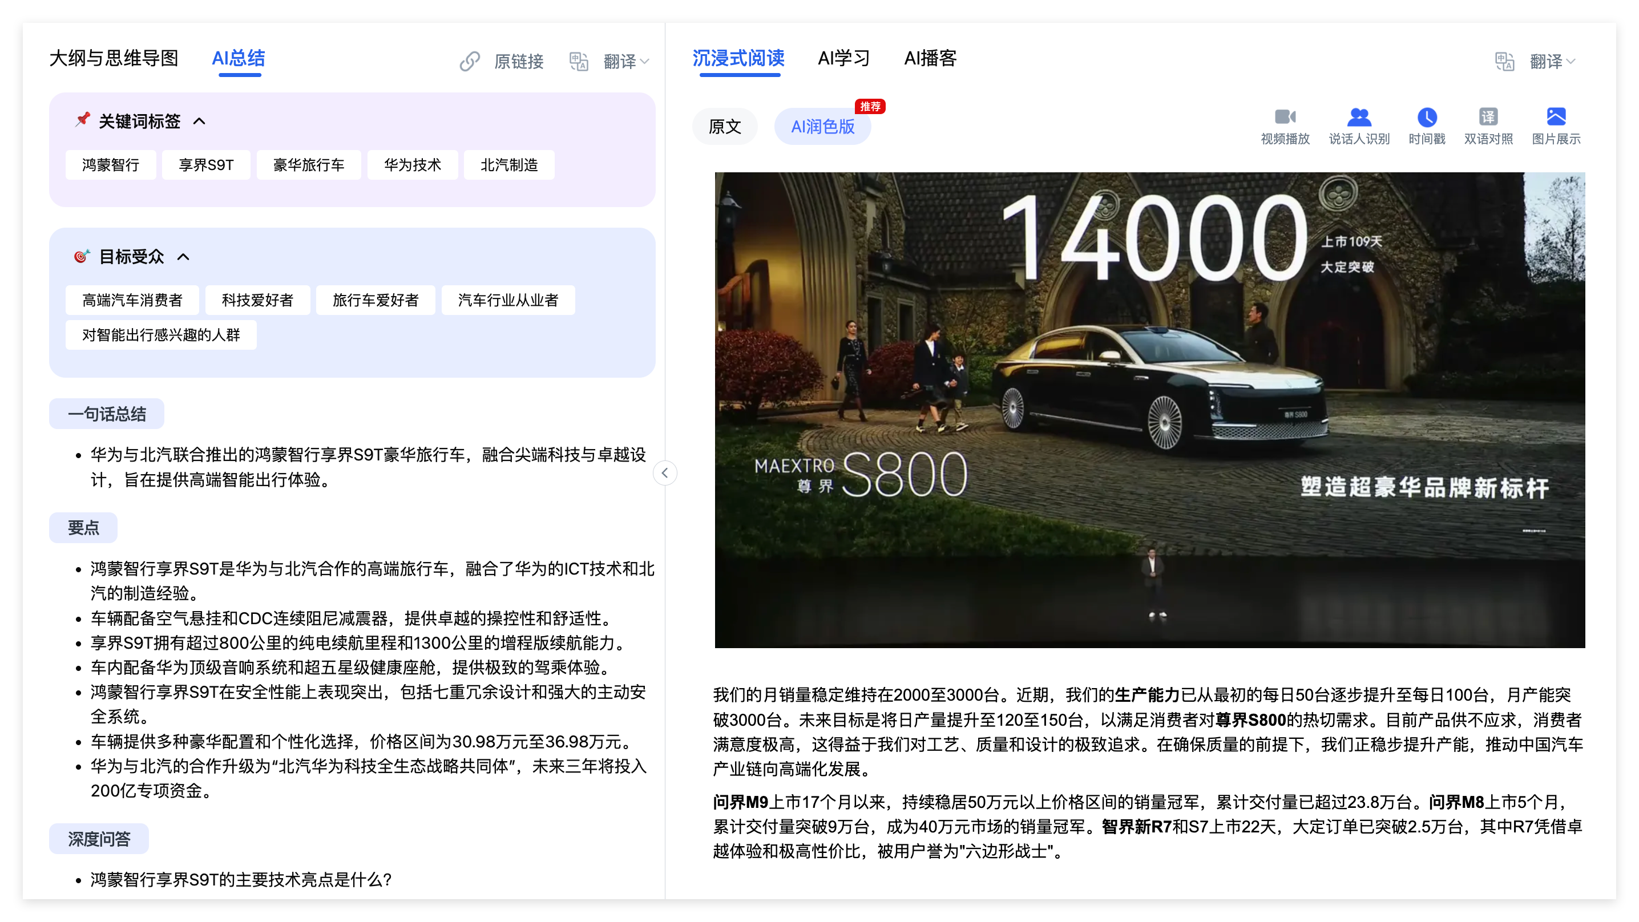Click the original link chain icon
The width and height of the screenshot is (1639, 922).
coord(470,62)
